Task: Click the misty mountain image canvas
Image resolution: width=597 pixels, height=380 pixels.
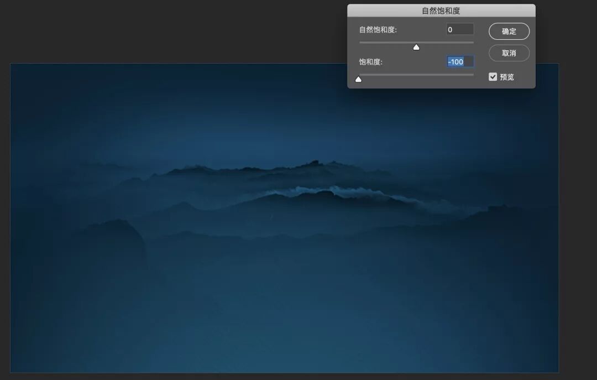Action: pyautogui.click(x=284, y=218)
